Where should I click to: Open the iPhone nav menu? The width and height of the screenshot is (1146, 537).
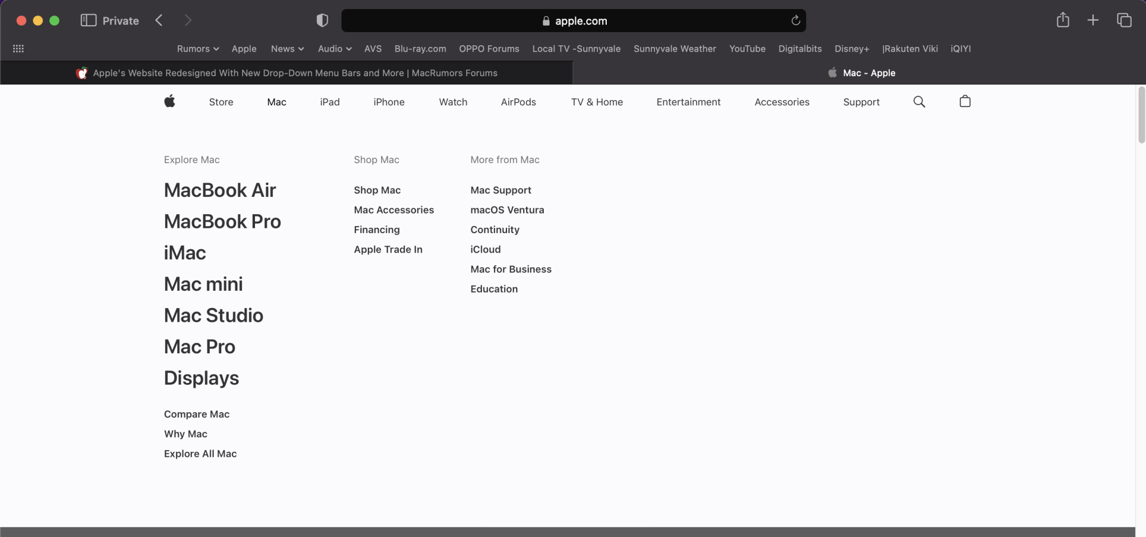tap(389, 102)
